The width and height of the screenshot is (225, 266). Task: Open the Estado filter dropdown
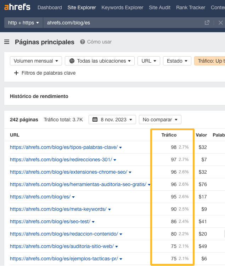[x=177, y=61]
